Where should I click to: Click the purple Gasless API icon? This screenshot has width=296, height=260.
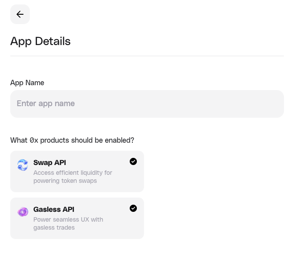coord(23,212)
